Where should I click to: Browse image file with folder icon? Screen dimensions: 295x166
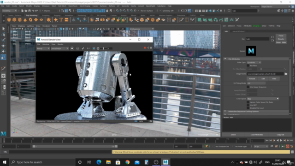coord(286,74)
